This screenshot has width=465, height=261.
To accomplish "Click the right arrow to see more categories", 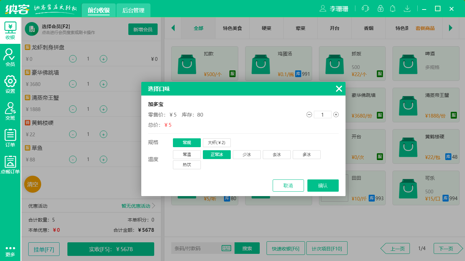I will coord(452,28).
